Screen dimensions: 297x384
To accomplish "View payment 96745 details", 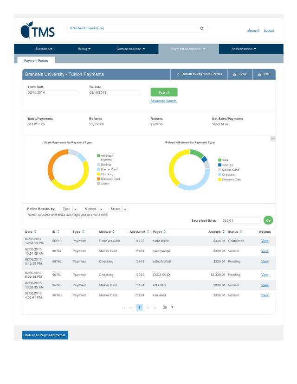I will pyautogui.click(x=265, y=285).
